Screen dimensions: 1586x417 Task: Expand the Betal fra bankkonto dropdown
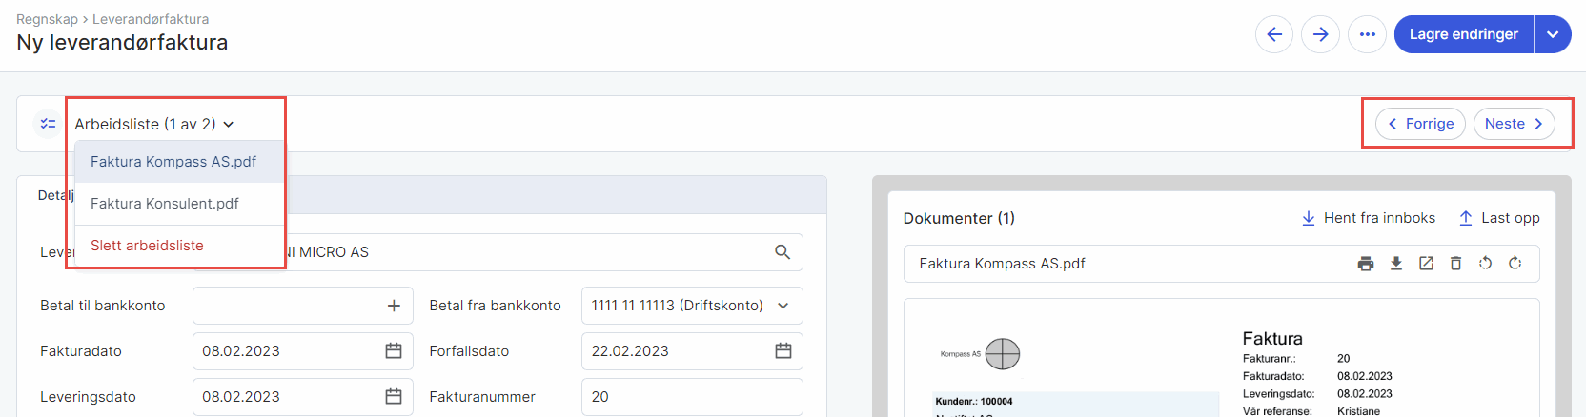pos(783,306)
